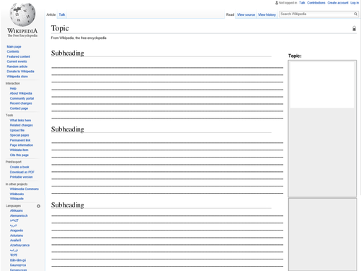Open Contact page
This screenshot has width=361, height=271.
click(19, 108)
